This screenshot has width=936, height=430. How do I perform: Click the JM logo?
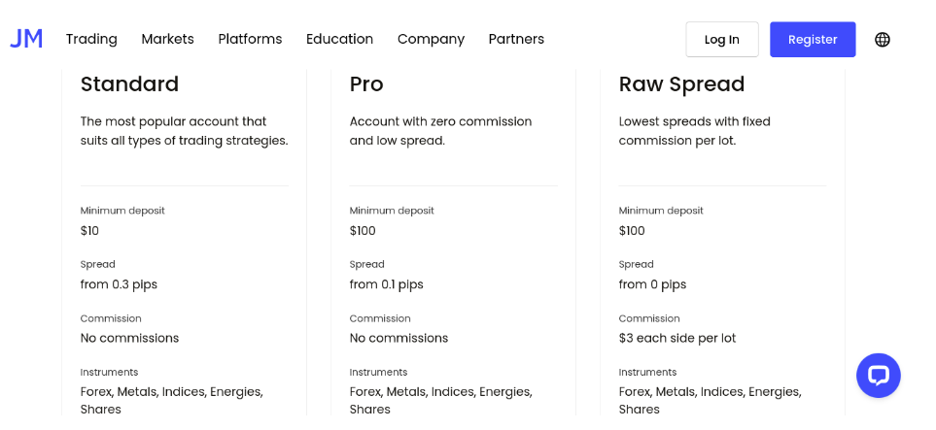click(26, 39)
